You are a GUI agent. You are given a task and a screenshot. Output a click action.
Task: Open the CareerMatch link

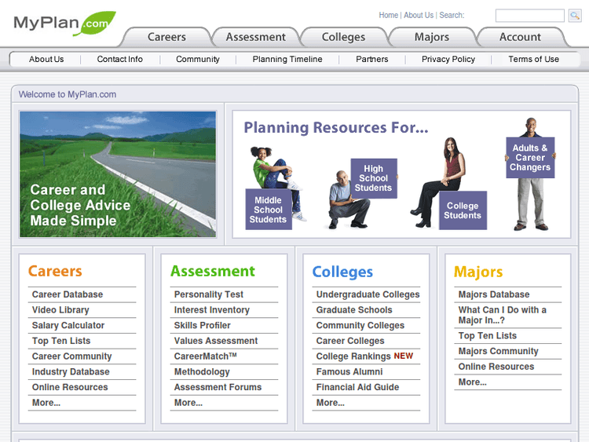[x=205, y=356]
